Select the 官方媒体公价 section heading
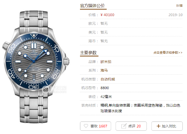The width and height of the screenshot is (187, 134). 93,6
